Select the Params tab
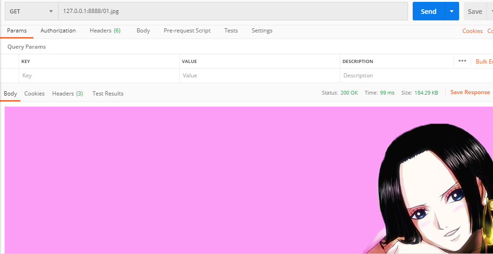The width and height of the screenshot is (493, 254). point(17,31)
